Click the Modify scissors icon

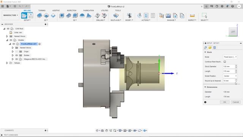tap(129, 16)
